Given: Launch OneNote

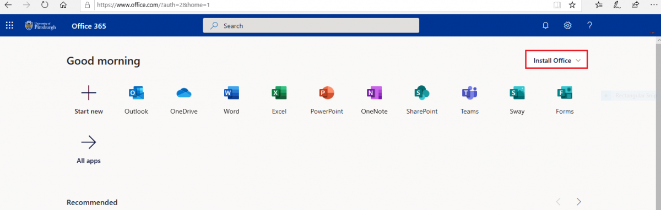Looking at the screenshot, I should [x=374, y=93].
